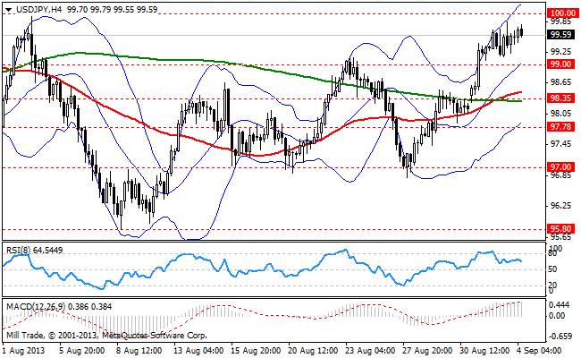Image resolution: width=581 pixels, height=358 pixels.
Task: Click the 15 Aug 20:00 time label
Action: click(256, 351)
